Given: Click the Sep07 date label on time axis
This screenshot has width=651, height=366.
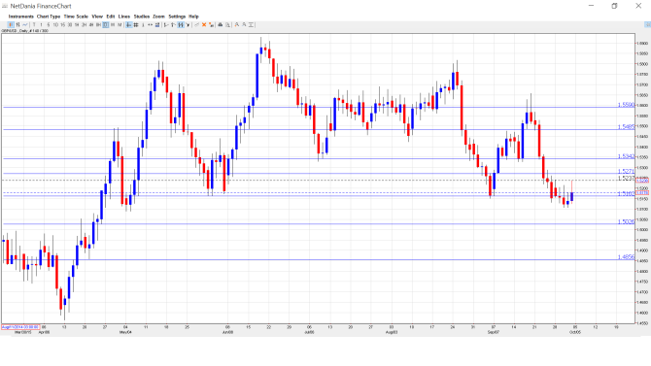Looking at the screenshot, I should point(494,332).
